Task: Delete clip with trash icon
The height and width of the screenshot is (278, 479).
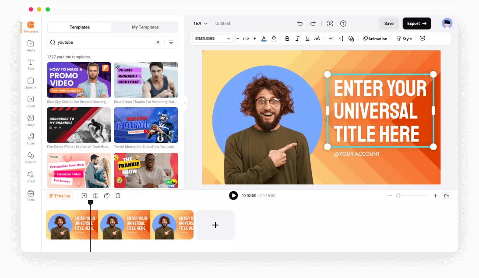Action: tap(118, 196)
